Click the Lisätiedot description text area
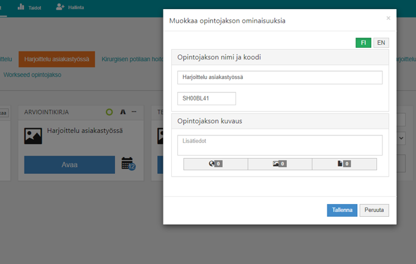416x264 pixels. click(x=280, y=145)
